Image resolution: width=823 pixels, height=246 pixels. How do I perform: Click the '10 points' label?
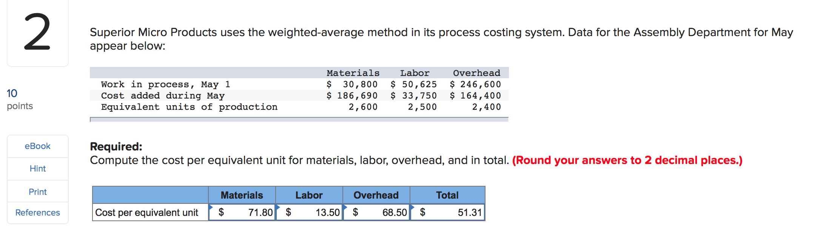point(20,99)
